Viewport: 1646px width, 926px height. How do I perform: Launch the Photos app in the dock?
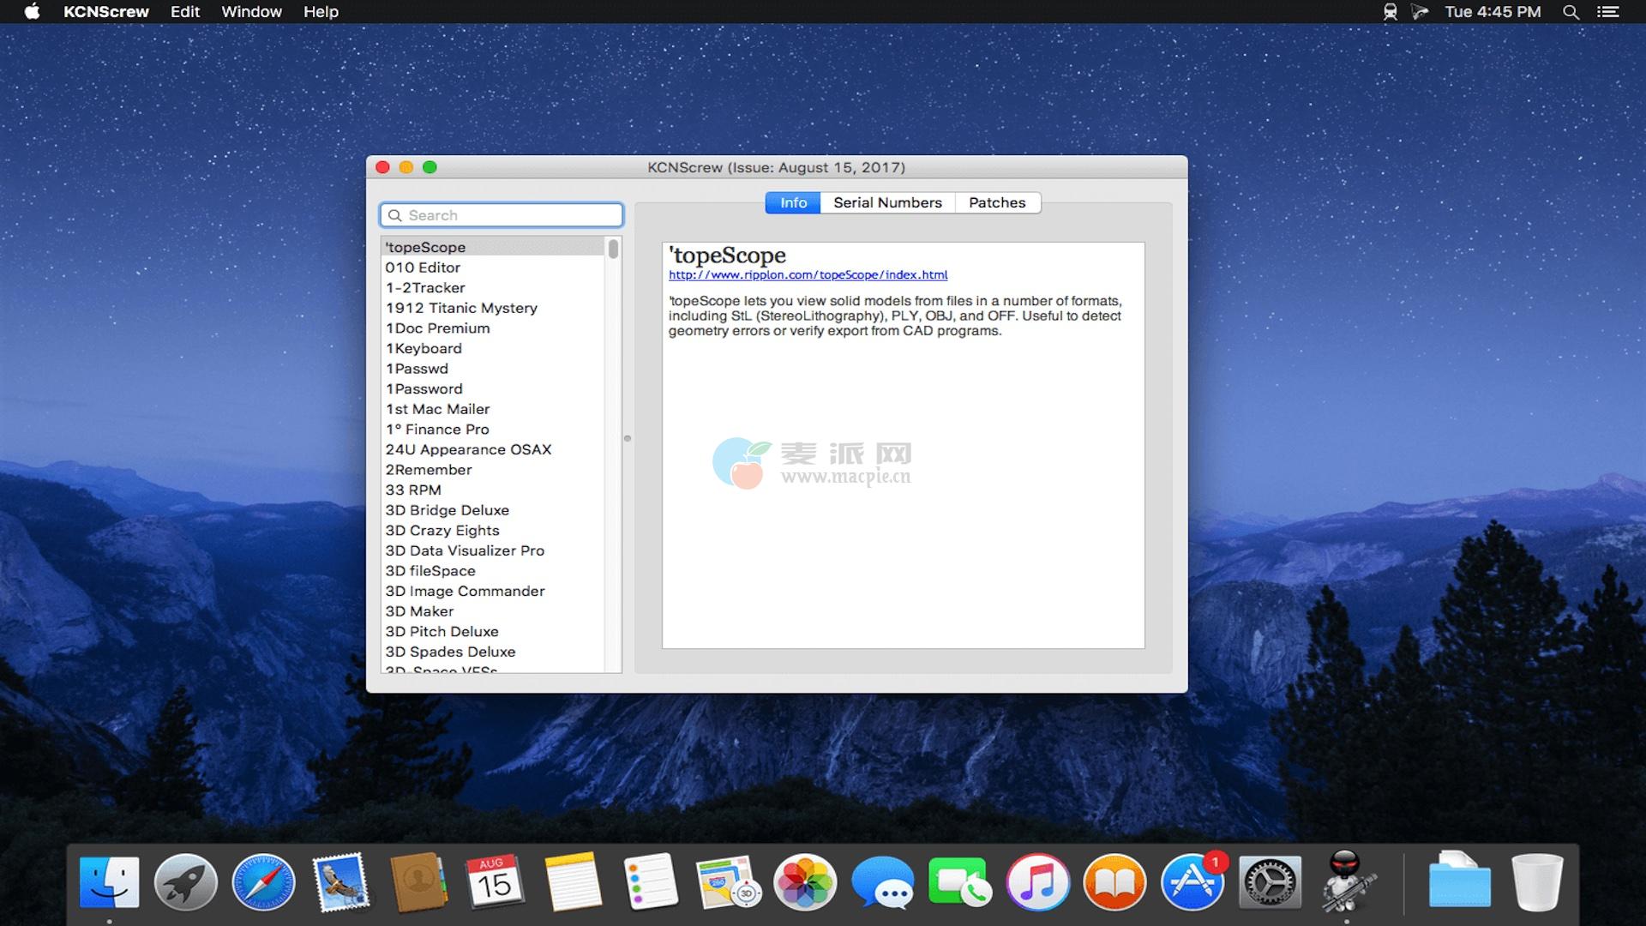[804, 882]
